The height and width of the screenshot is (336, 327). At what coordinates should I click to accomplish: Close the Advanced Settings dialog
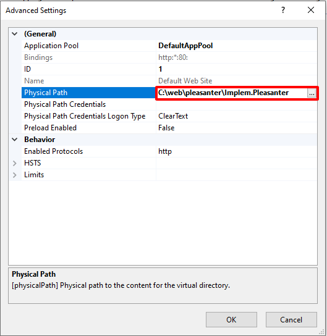[311, 10]
